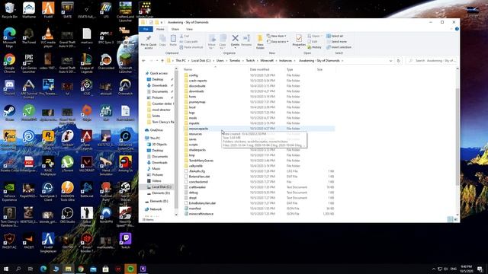Select the TombManyGraves folder

coord(201,161)
